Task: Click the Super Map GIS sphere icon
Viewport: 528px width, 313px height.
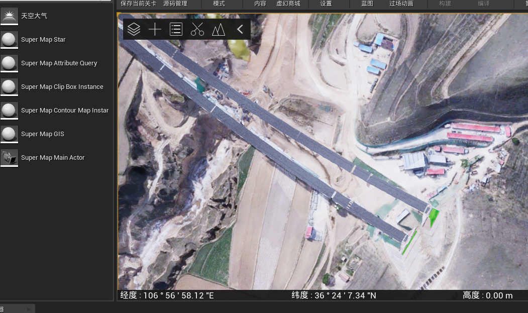Action: click(x=9, y=134)
